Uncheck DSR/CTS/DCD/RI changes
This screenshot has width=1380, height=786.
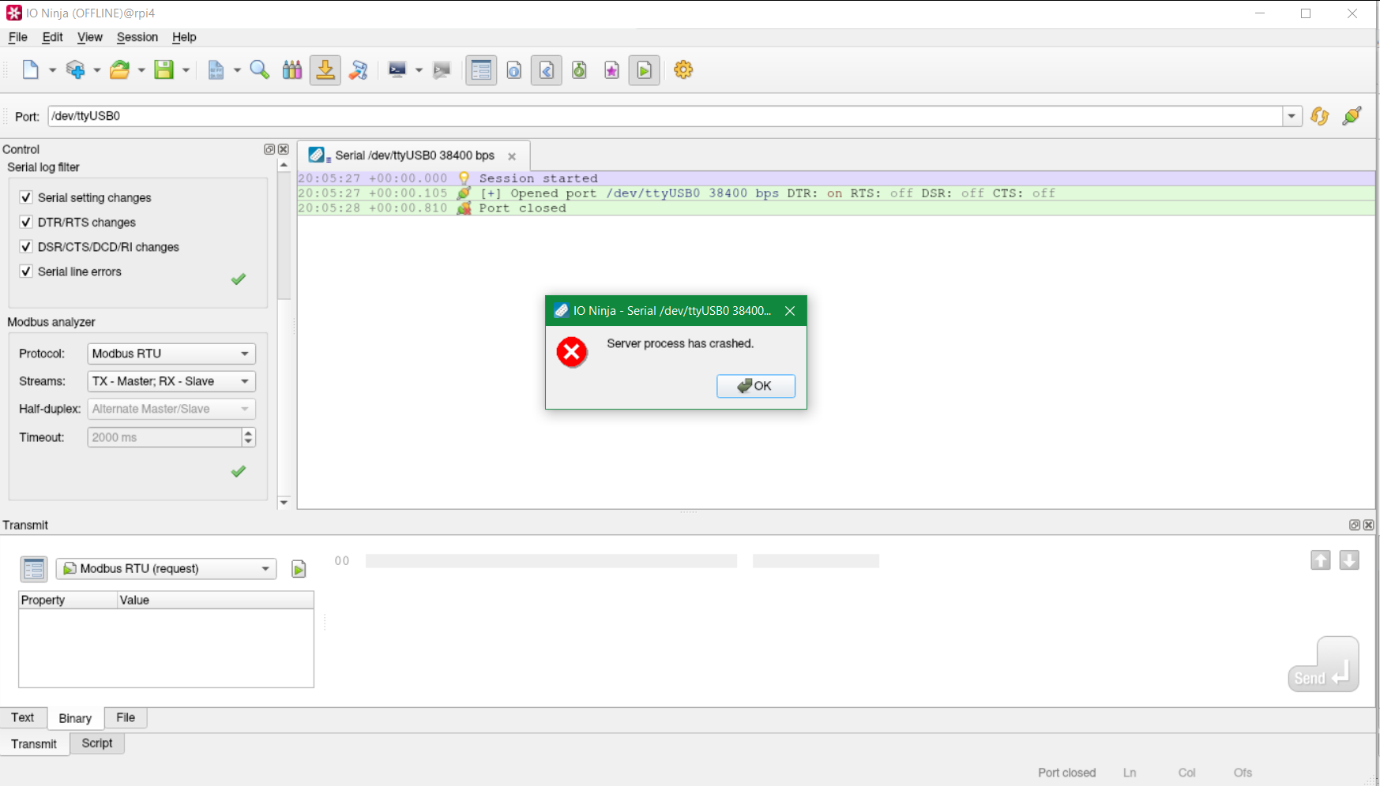[x=26, y=246]
